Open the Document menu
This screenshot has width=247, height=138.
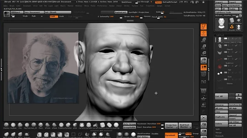click(x=27, y=6)
